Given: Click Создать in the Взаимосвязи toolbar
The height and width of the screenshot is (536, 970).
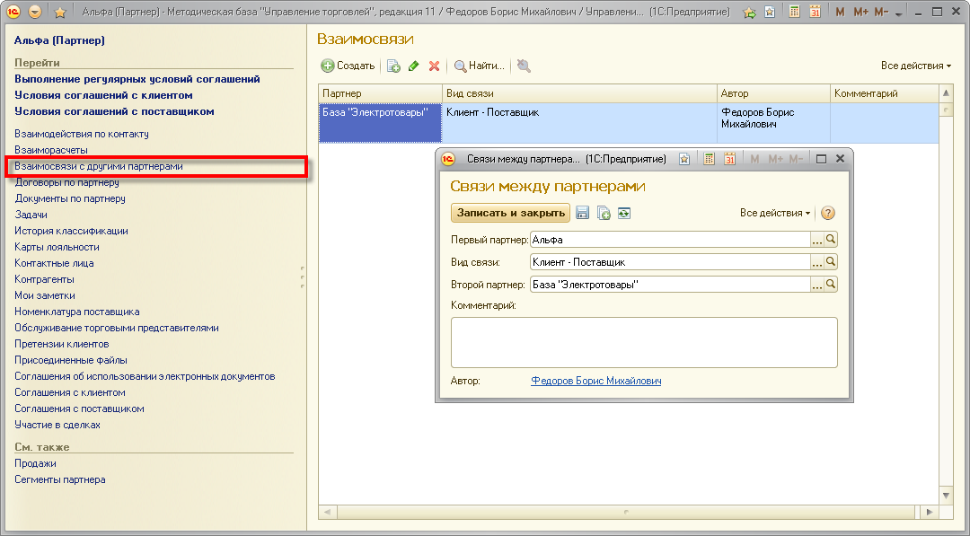Looking at the screenshot, I should click(348, 66).
